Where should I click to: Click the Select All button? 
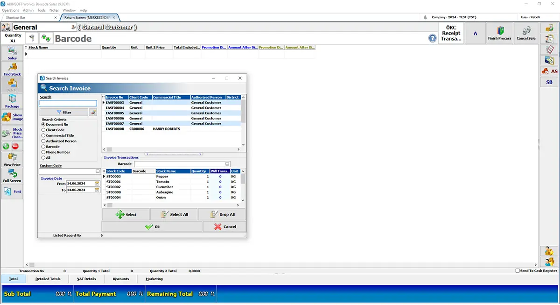[174, 214]
